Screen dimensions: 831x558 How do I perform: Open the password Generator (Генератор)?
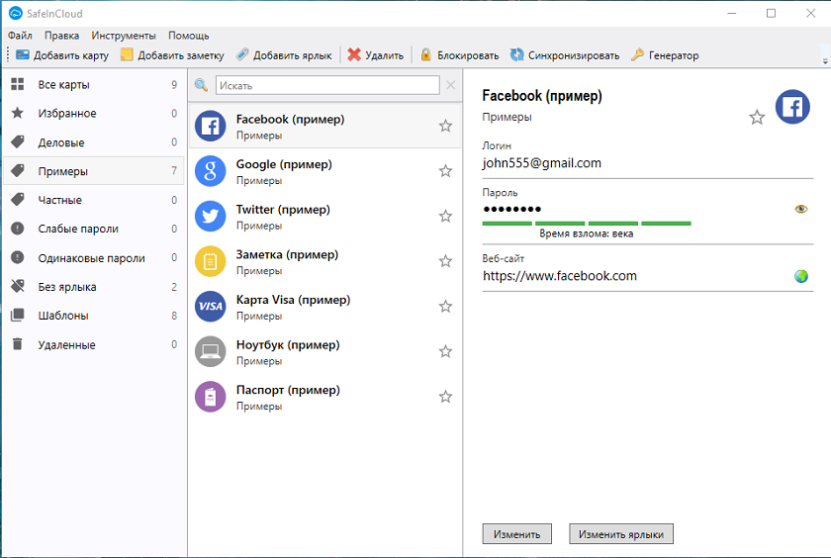coord(638,55)
